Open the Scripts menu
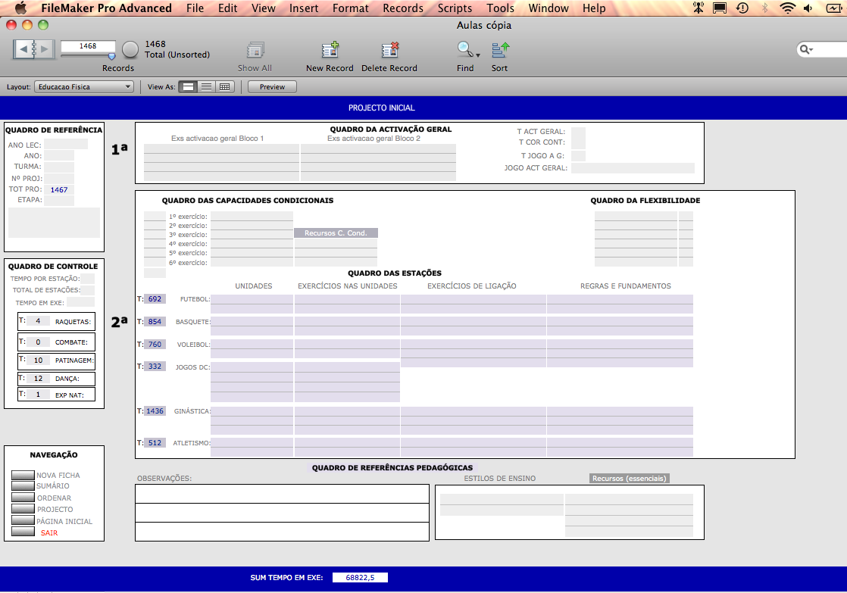 tap(455, 8)
